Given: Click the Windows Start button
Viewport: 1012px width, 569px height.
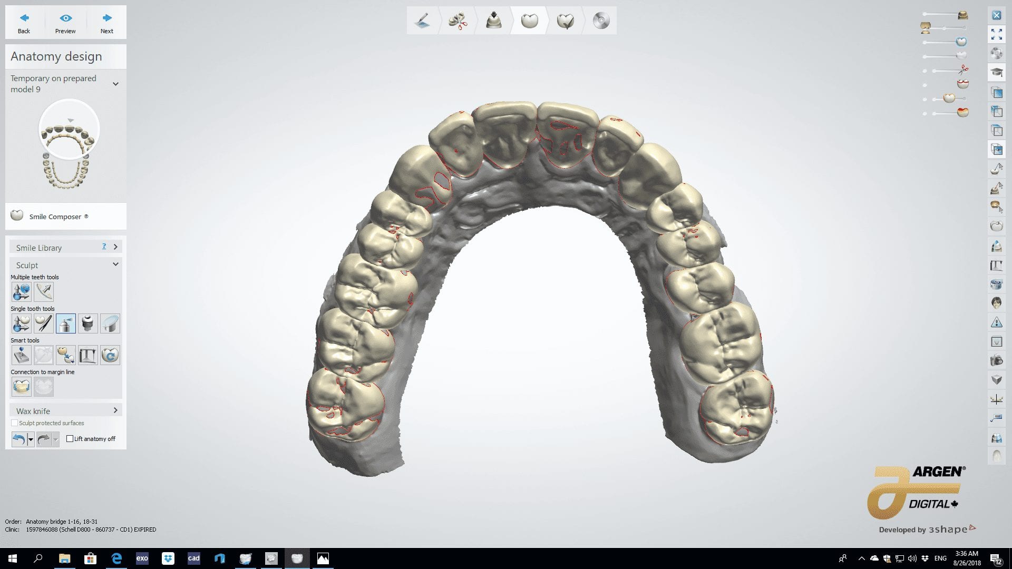Looking at the screenshot, I should click(13, 558).
